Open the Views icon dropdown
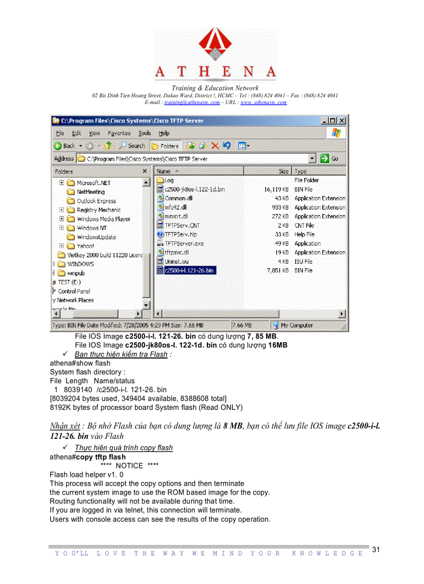The width and height of the screenshot is (424, 584). [248, 146]
